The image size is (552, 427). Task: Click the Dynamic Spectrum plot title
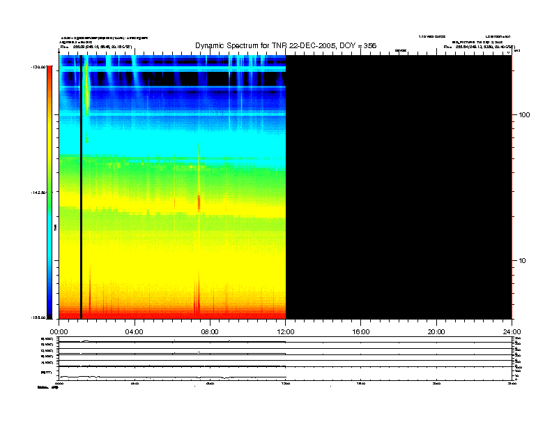pos(286,45)
